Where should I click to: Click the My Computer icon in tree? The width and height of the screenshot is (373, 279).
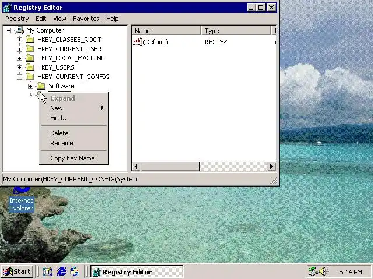pos(19,30)
